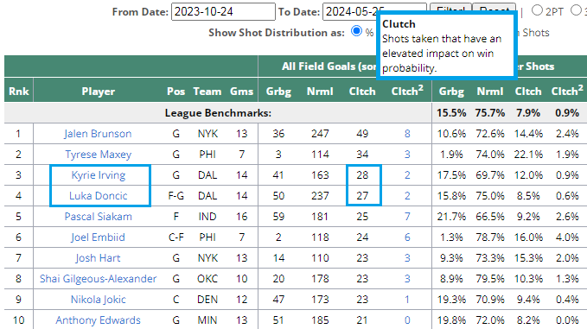Image resolution: width=587 pixels, height=329 pixels.
Task: Open Shai Gilgeous-Alexander player link
Action: [x=98, y=279]
